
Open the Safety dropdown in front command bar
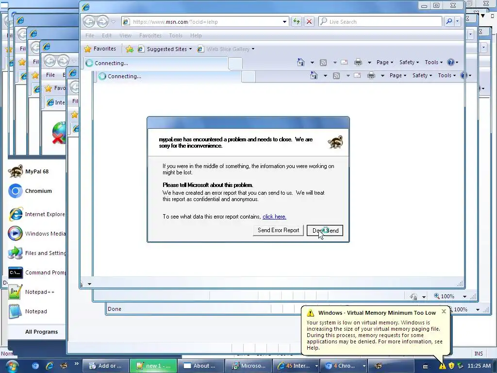409,62
